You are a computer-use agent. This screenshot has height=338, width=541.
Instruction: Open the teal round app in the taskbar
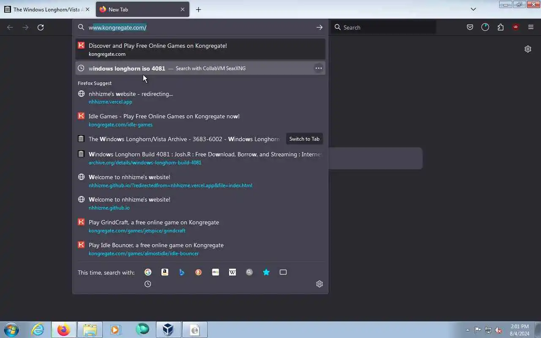click(142, 330)
